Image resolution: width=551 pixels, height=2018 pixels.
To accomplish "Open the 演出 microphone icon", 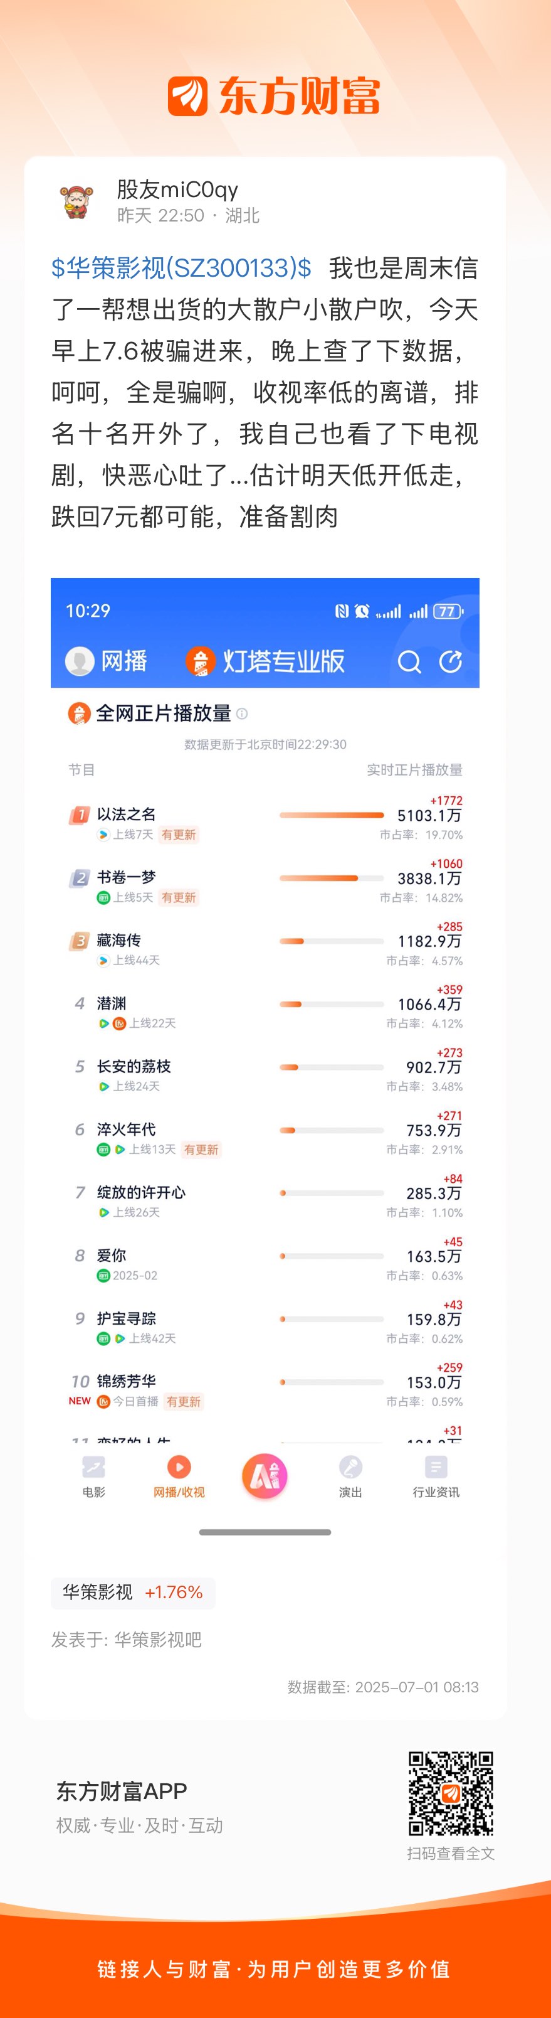I will (350, 1466).
